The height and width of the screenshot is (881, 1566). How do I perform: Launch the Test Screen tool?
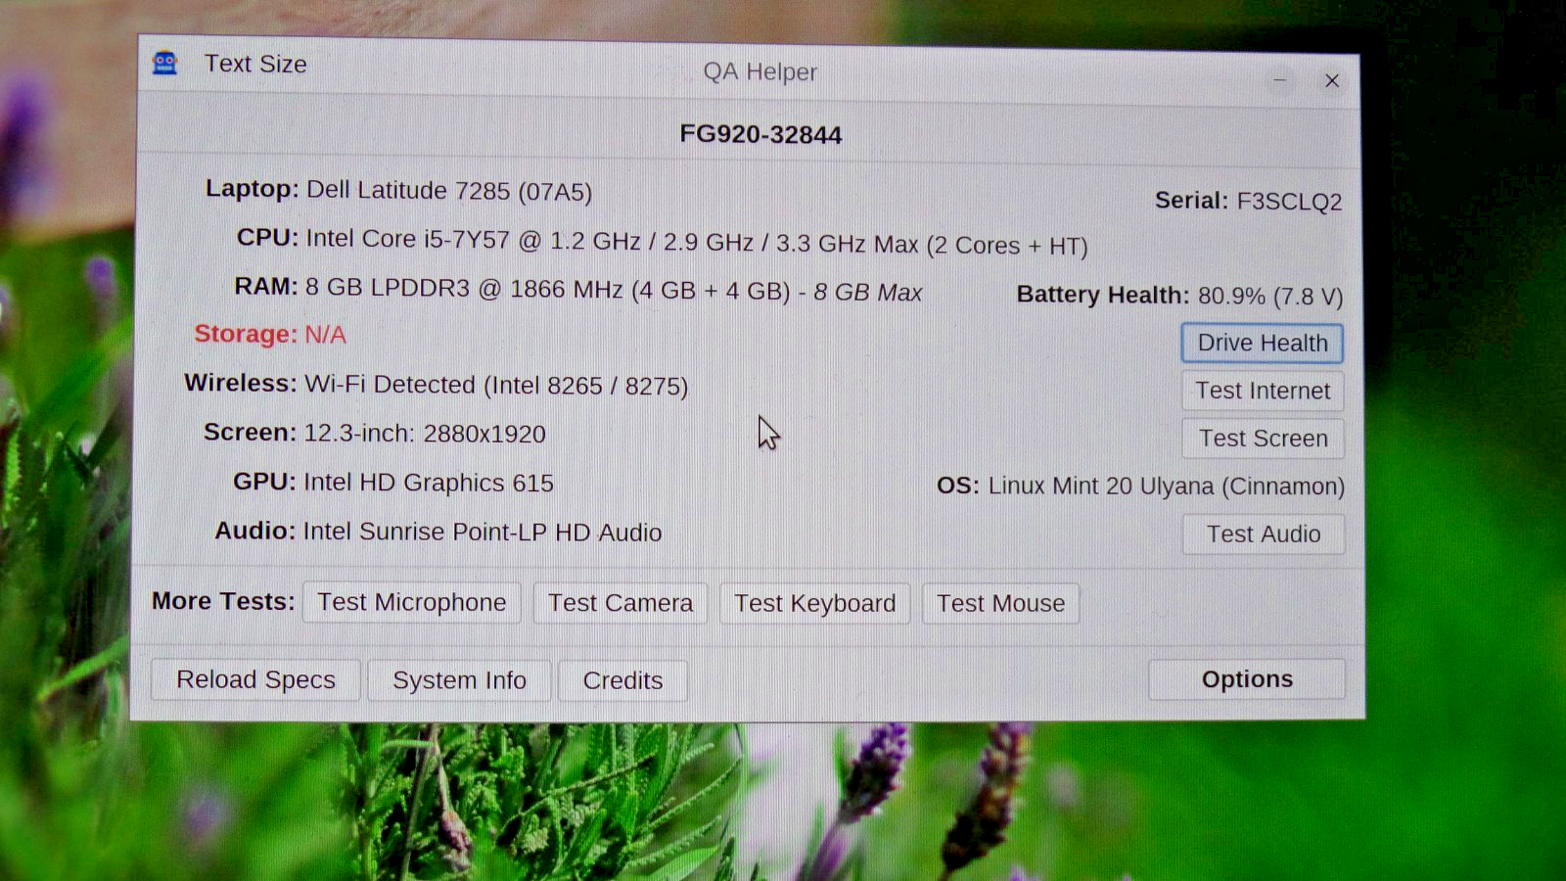(x=1263, y=439)
